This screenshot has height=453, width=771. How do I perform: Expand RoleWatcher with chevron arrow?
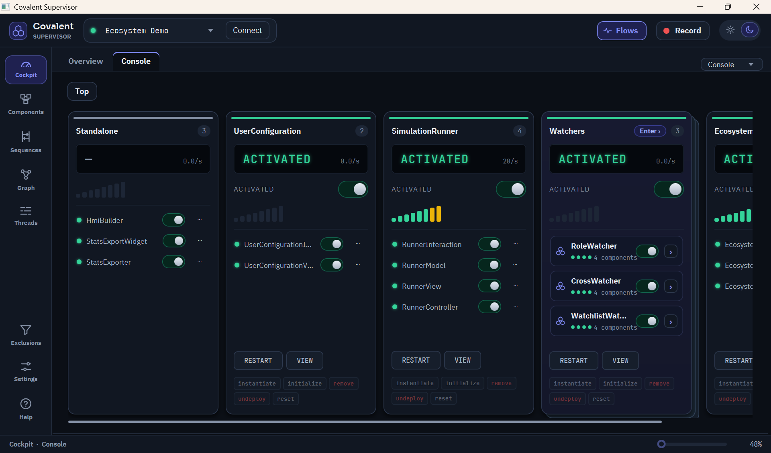pos(671,252)
